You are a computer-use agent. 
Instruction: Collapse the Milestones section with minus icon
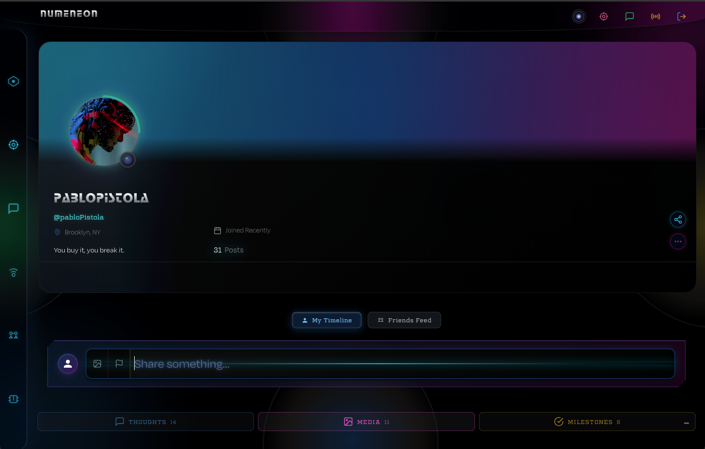[x=687, y=423]
